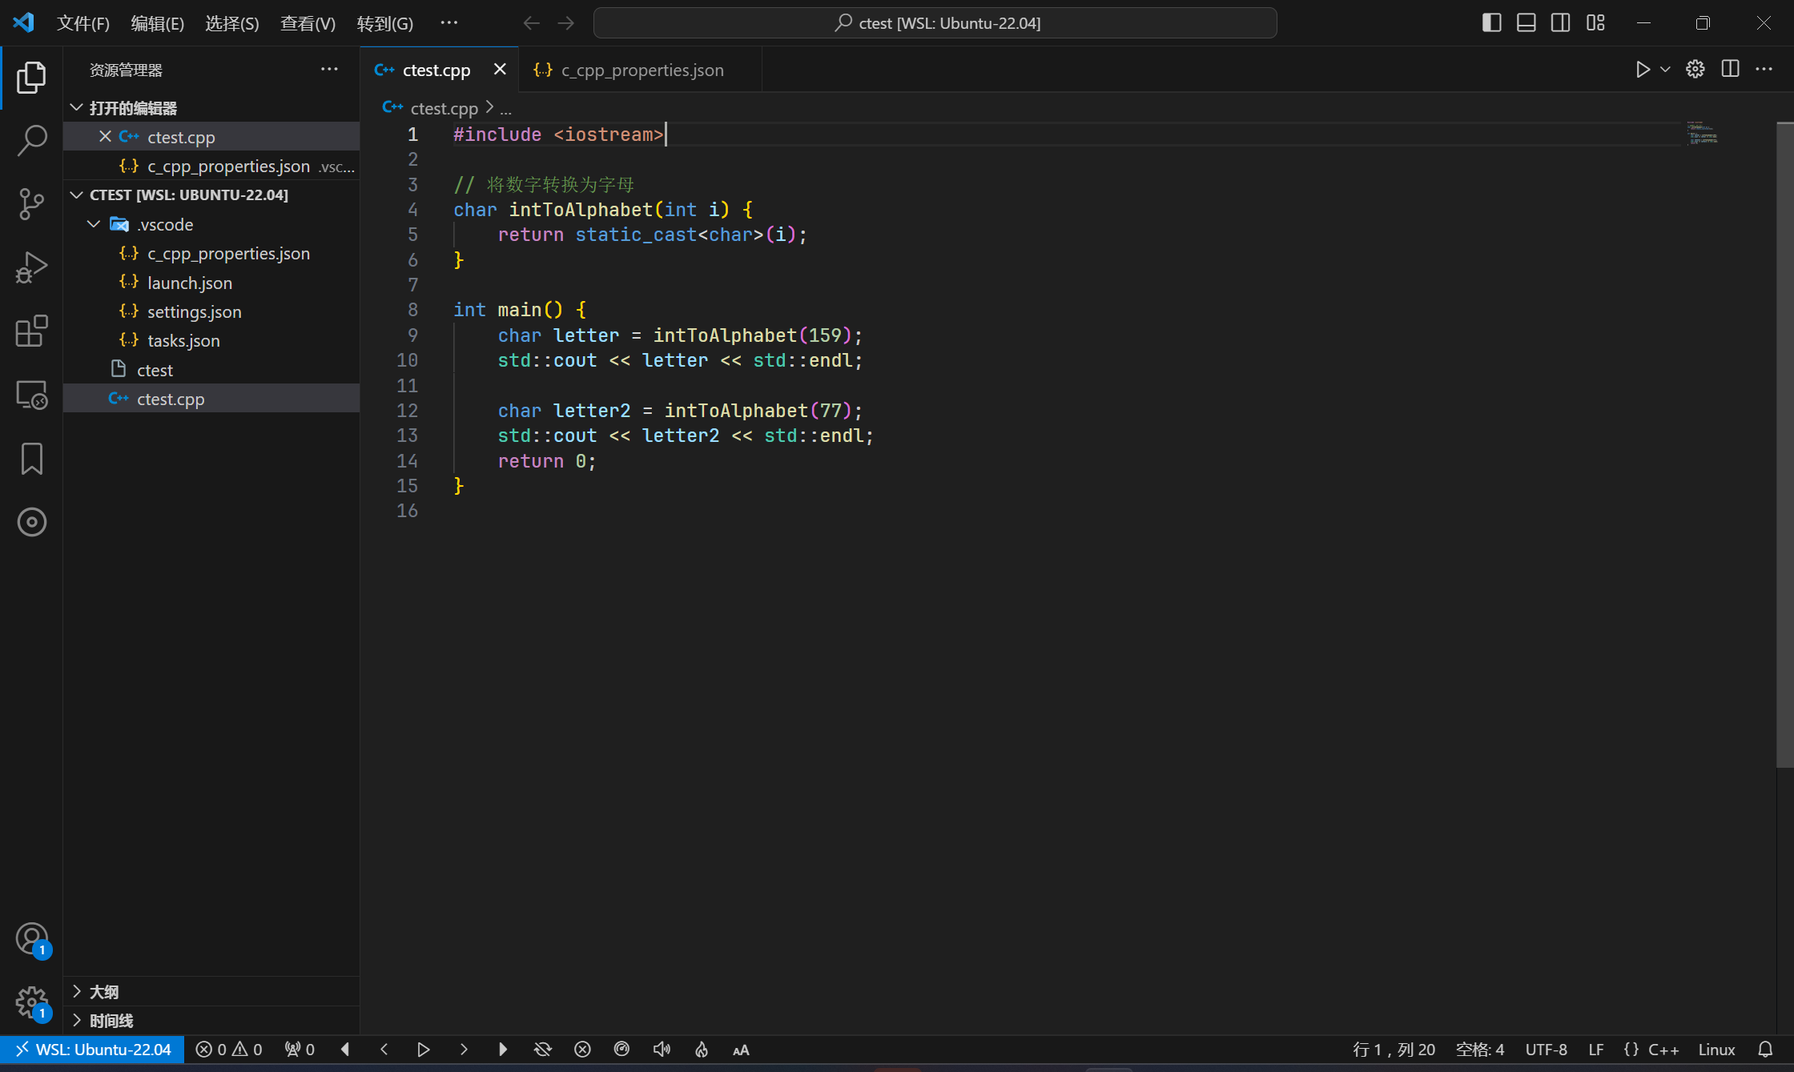
Task: Go forward using the navigation arrow
Action: 566,23
